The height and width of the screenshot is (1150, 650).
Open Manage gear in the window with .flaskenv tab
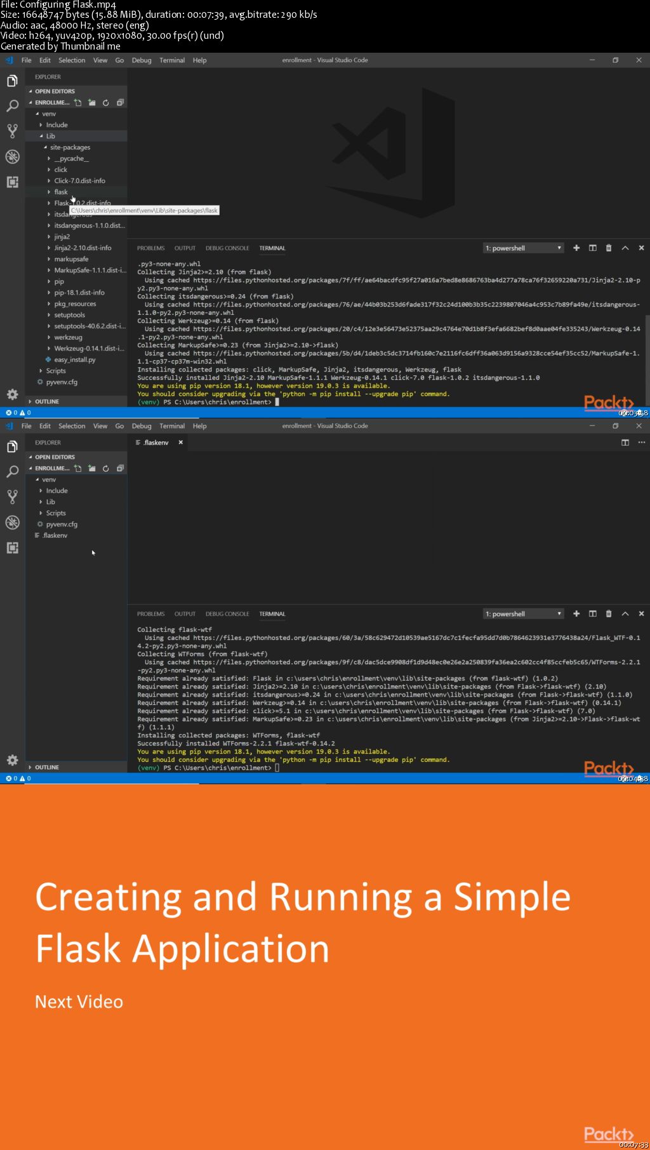click(12, 760)
